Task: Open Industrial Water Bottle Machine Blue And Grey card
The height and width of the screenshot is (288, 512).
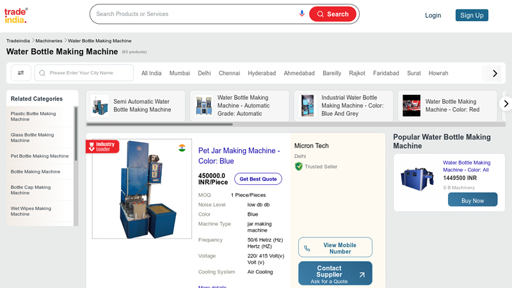Action: point(344,106)
